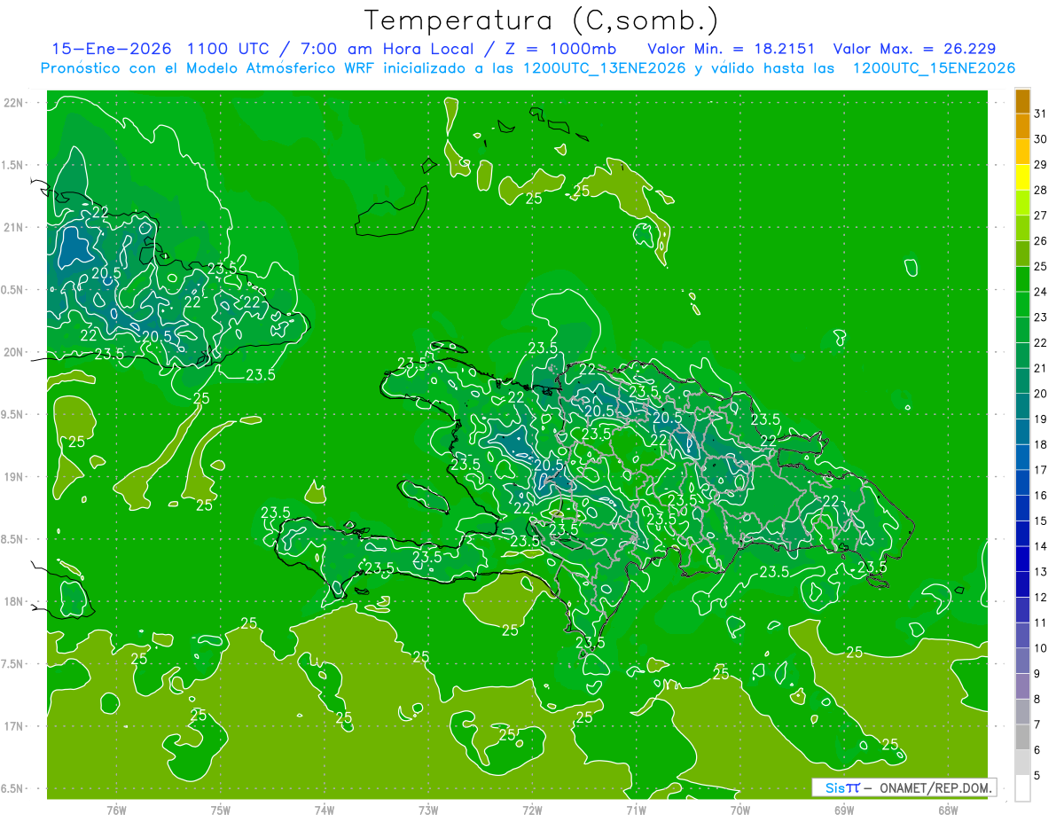Click the '72W' longitude axis label

coord(532,810)
